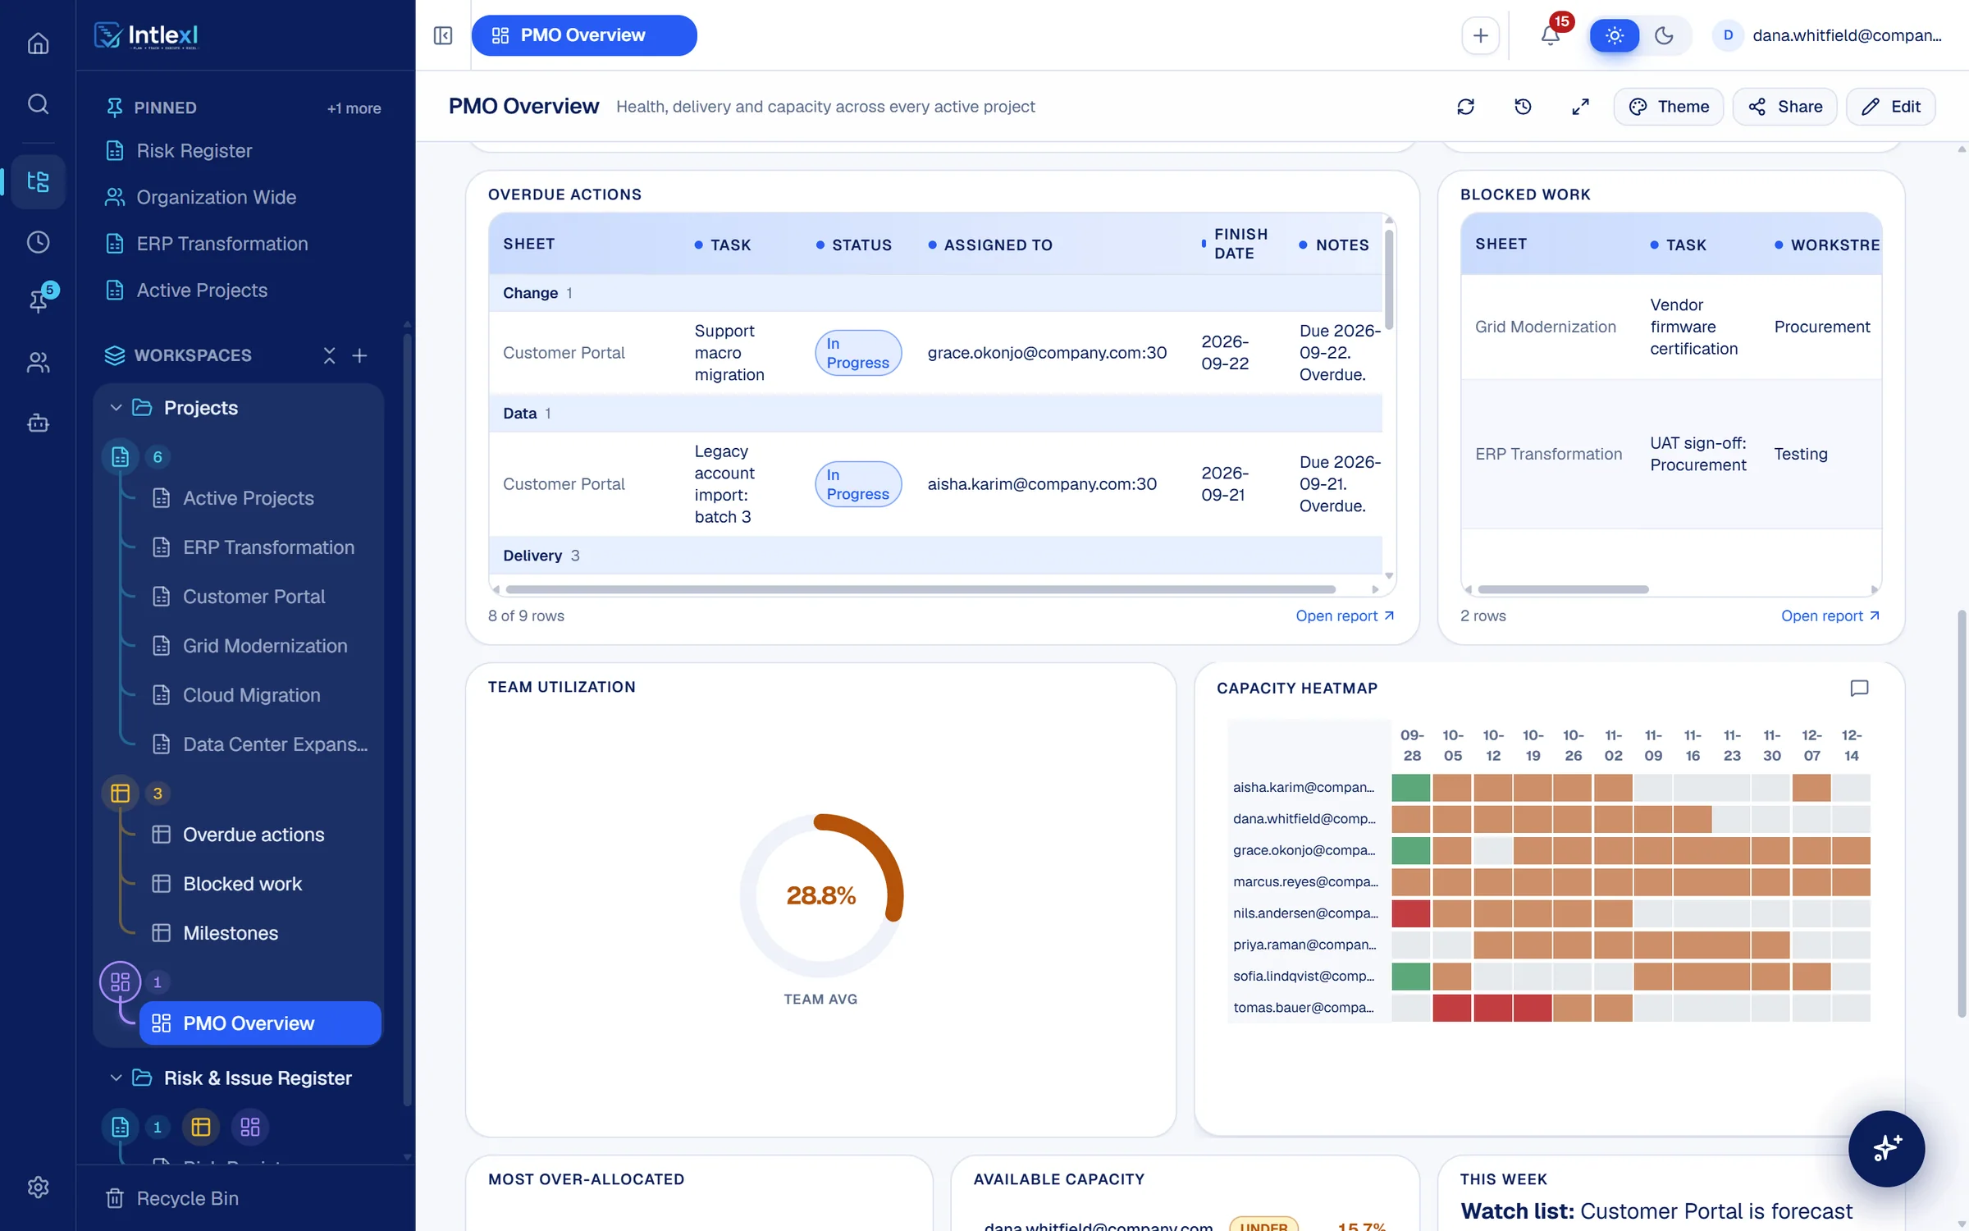Refresh the PMO Overview dashboard
The image size is (1969, 1231).
[1466, 107]
